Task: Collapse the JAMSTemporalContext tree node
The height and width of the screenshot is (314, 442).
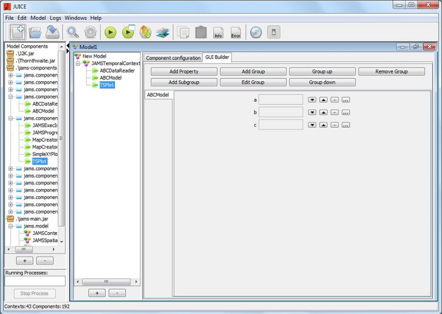Action: point(78,64)
